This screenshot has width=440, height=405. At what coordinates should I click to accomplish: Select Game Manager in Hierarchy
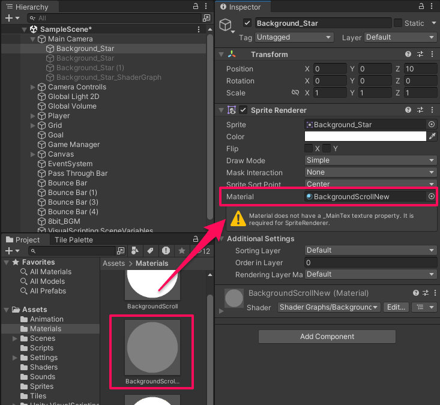click(x=74, y=145)
